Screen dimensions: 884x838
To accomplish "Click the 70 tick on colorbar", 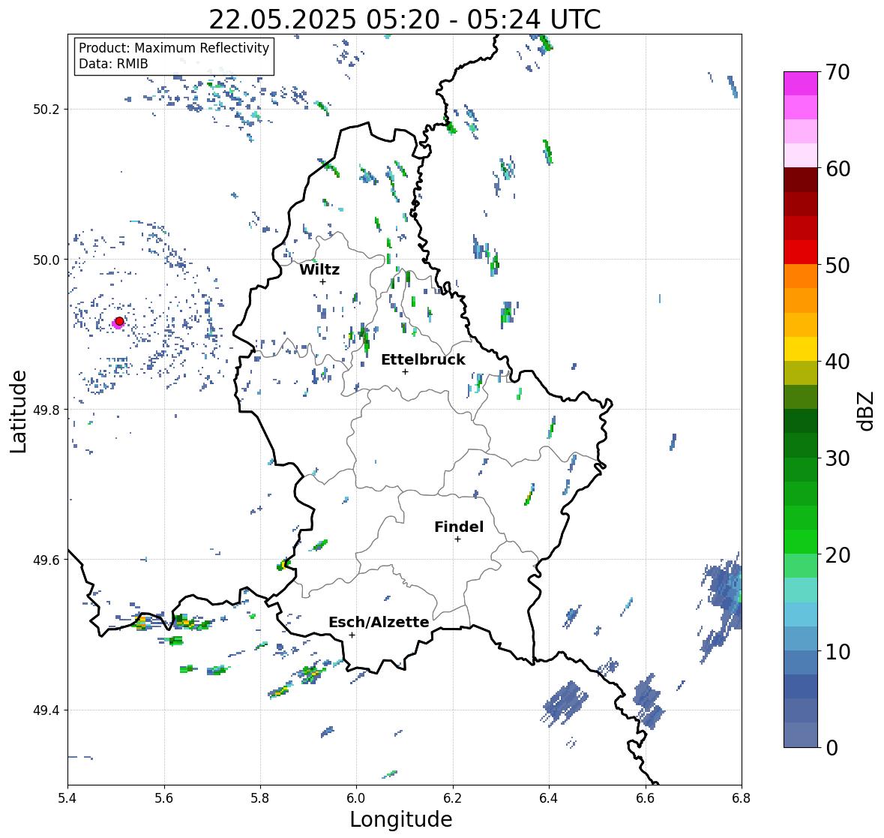I will pos(838,72).
